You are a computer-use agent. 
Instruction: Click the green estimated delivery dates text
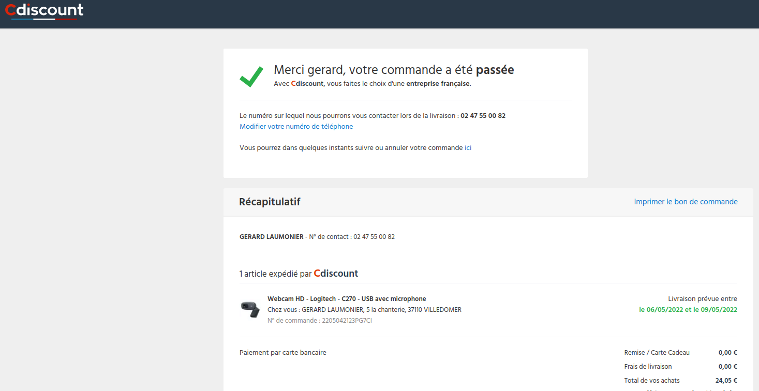(x=688, y=310)
